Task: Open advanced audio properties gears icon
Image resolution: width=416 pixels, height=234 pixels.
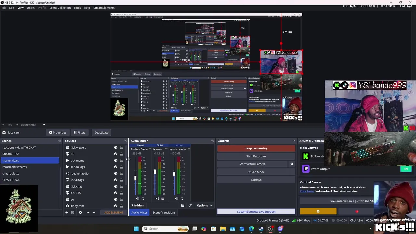Action: 190,205
